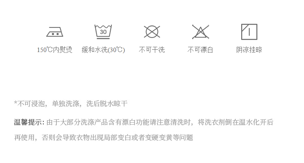Image resolution: width=304 pixels, height=163 pixels.
Task: Select the '150℃内熨烫' label
Action: pos(55,50)
